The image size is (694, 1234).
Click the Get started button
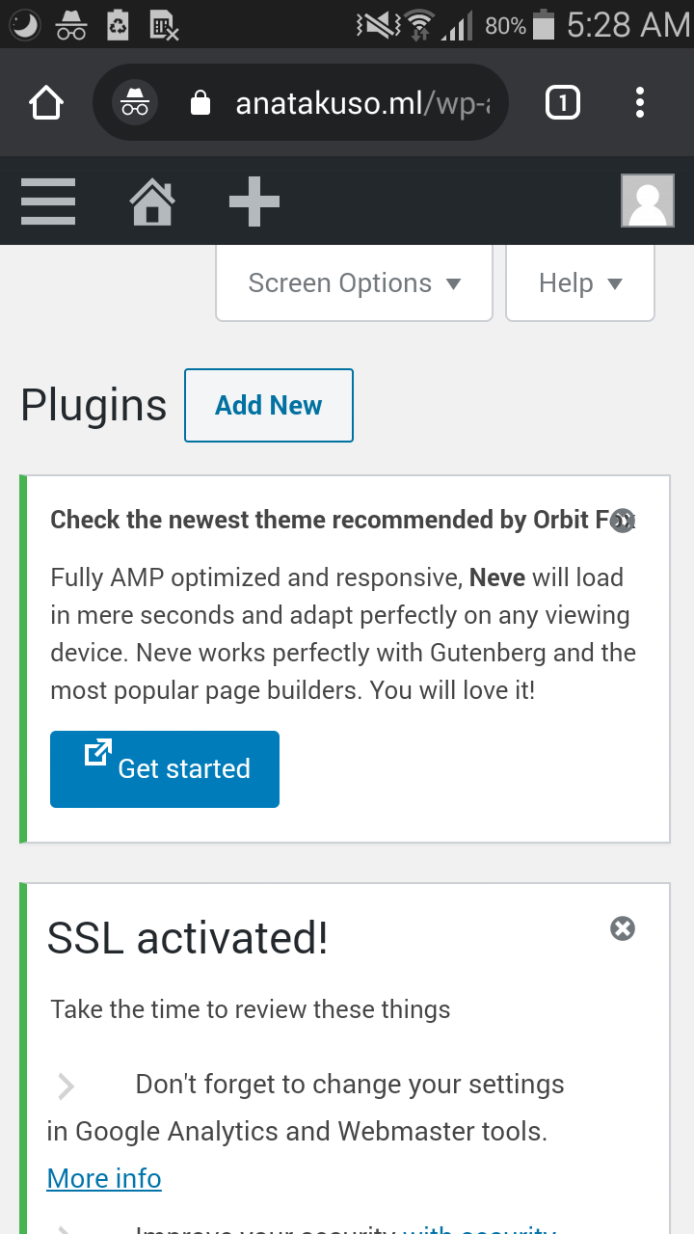[165, 768]
